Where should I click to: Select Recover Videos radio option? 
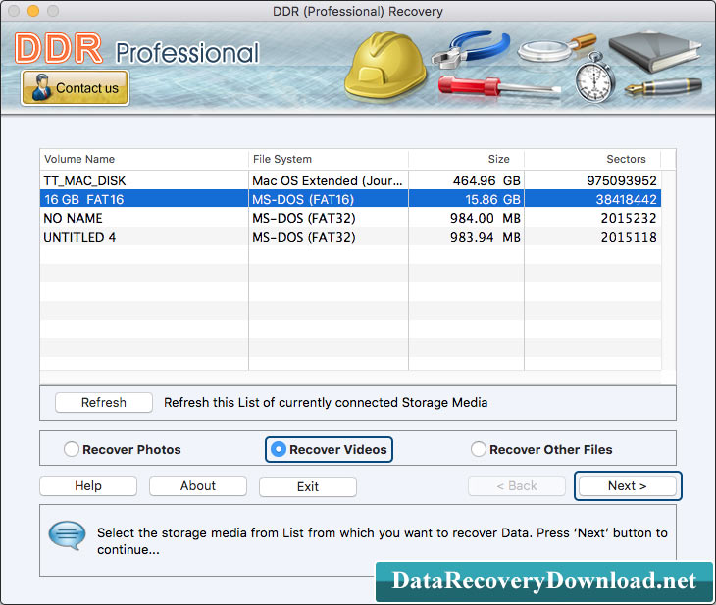pyautogui.click(x=329, y=449)
